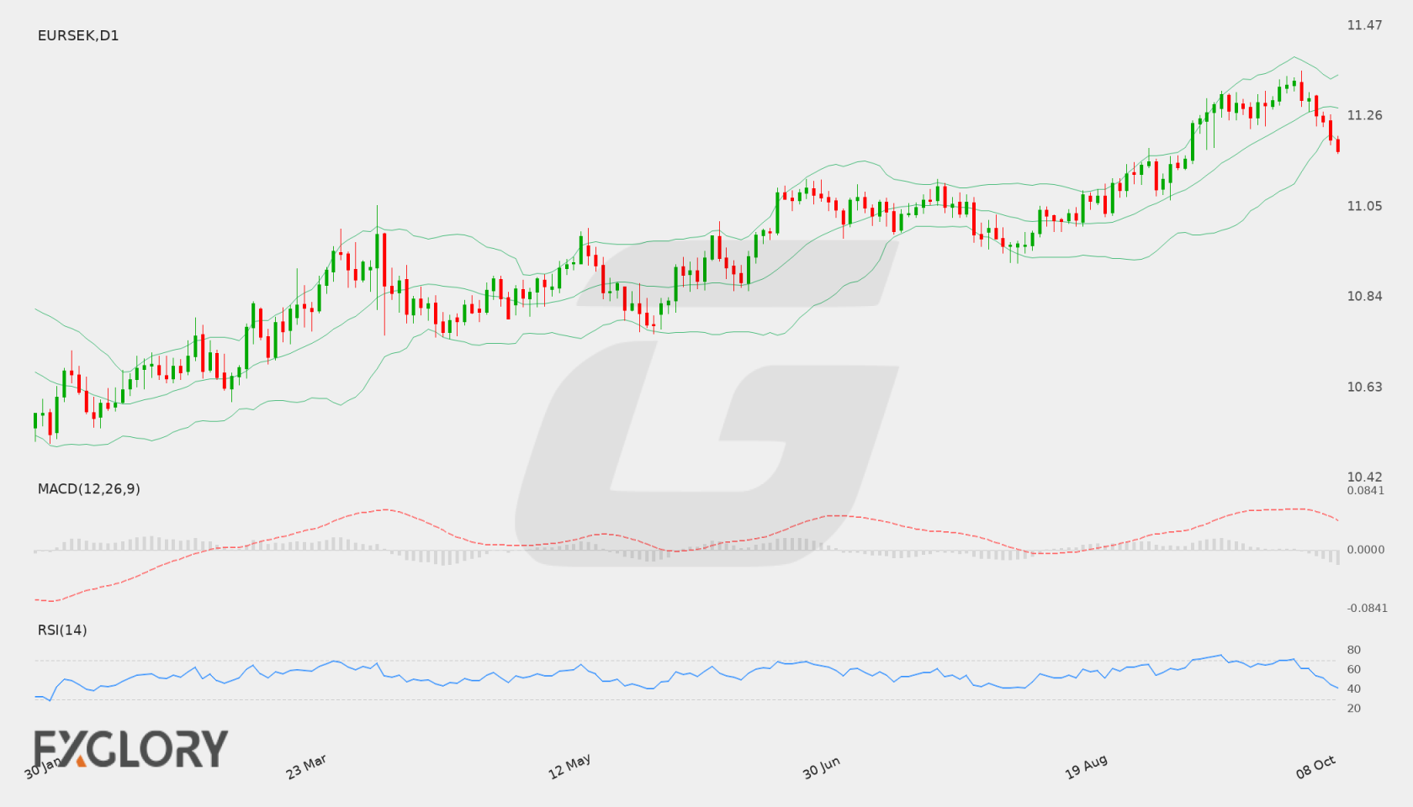
Task: Click the RSI(14) indicator label
Action: pyautogui.click(x=62, y=630)
